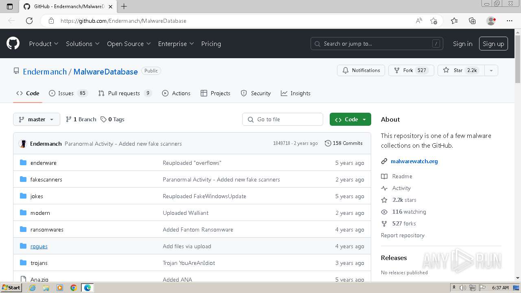Click the GitHub search field
521x293 pixels.
(377, 44)
